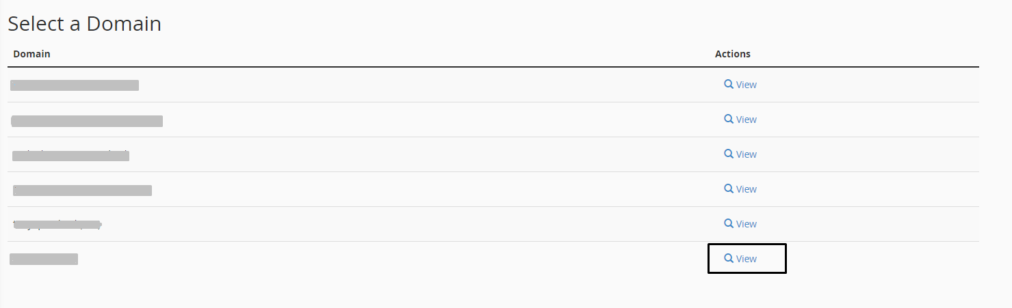Click the magnifier icon in the second domain row
Image resolution: width=1012 pixels, height=308 pixels.
tap(729, 119)
